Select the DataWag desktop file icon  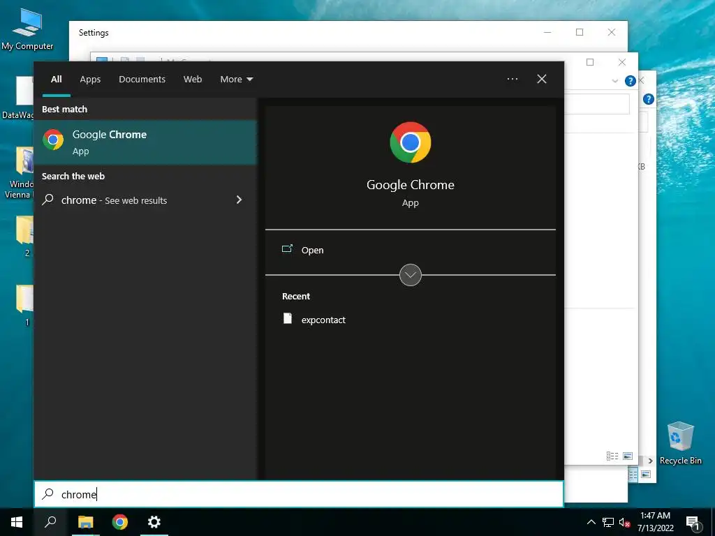(x=18, y=97)
